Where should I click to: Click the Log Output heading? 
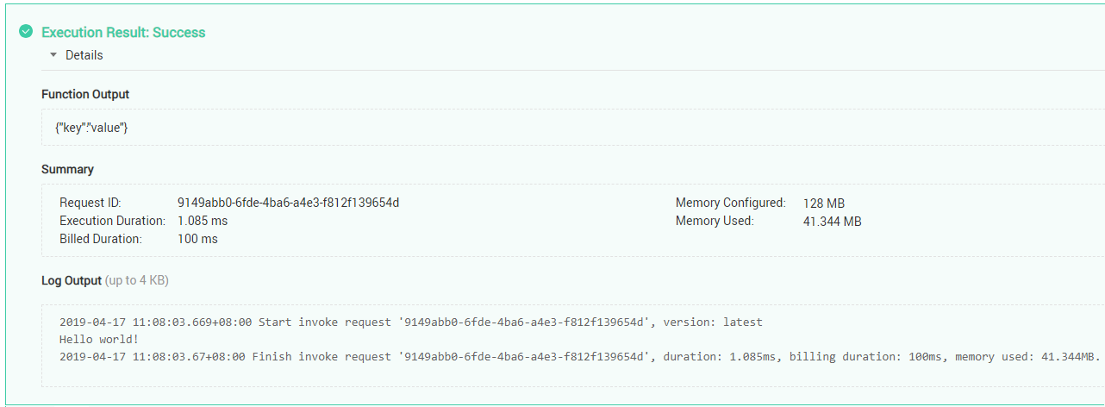(72, 280)
